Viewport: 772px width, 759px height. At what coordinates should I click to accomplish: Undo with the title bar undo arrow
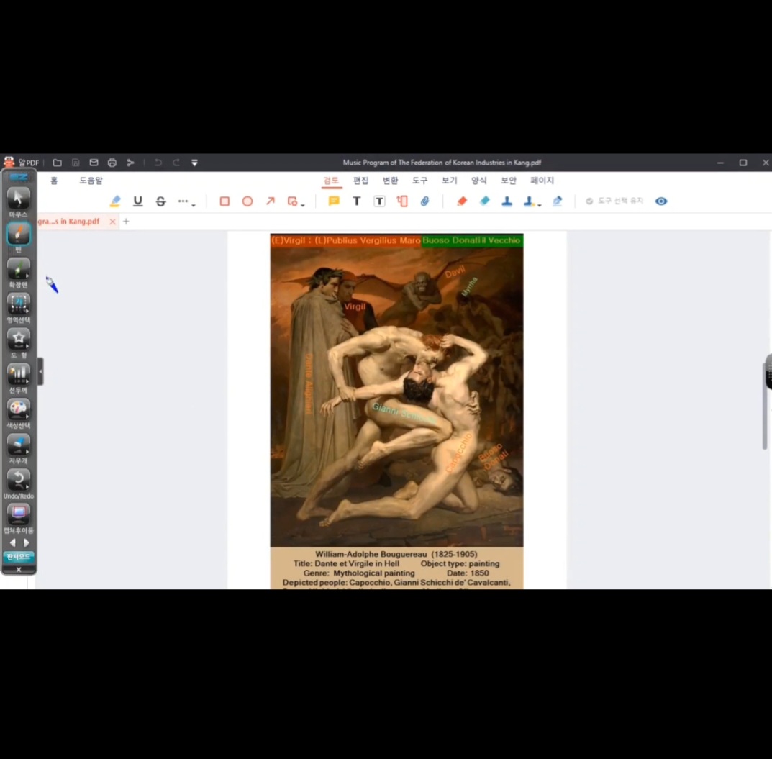point(158,163)
